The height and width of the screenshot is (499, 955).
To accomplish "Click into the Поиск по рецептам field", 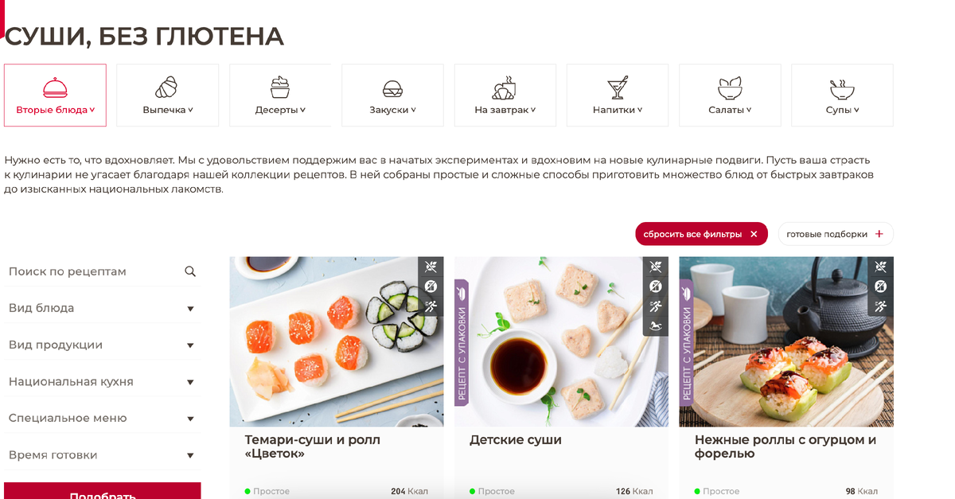I will coord(102,271).
